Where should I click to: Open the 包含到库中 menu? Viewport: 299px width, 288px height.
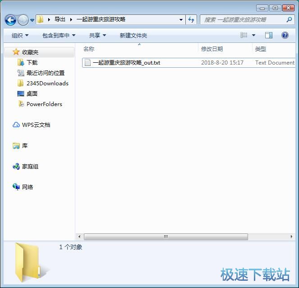(59, 35)
